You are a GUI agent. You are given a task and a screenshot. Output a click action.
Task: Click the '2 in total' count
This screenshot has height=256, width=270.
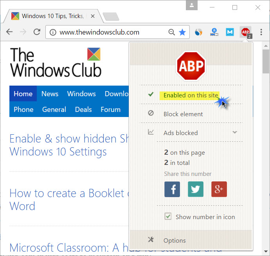[177, 163]
